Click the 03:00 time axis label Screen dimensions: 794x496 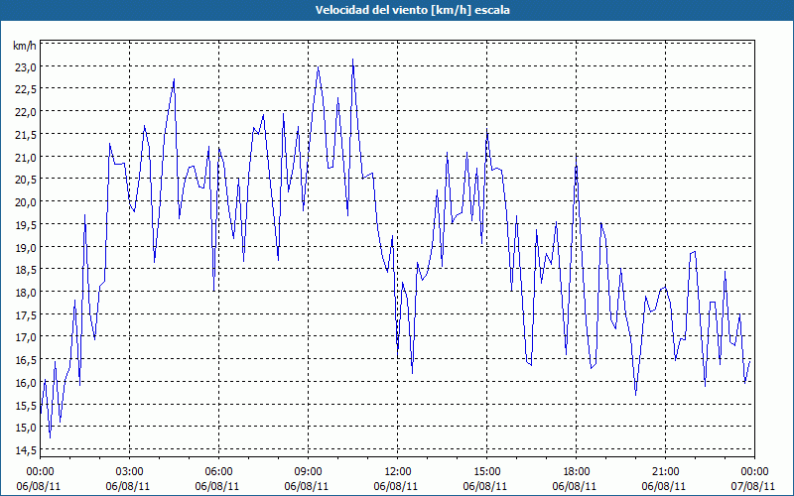pos(130,471)
